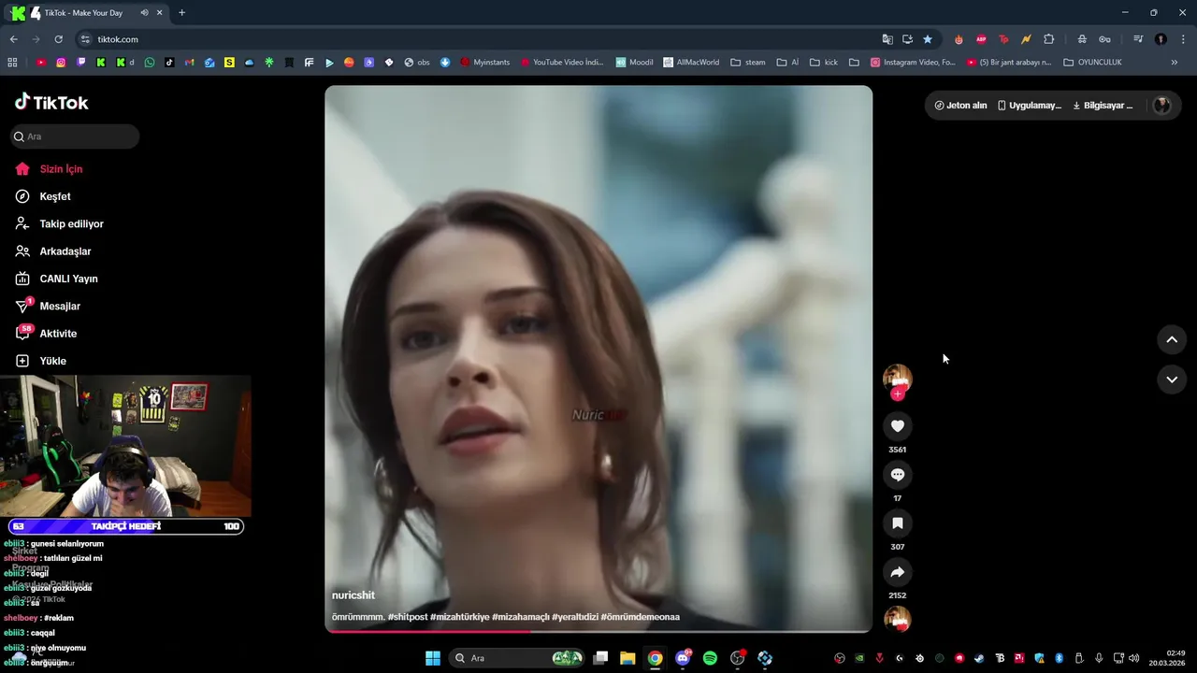Open File Explorer from the taskbar

pyautogui.click(x=627, y=658)
